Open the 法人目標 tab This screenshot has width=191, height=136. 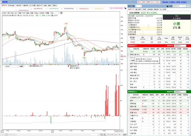point(163,9)
